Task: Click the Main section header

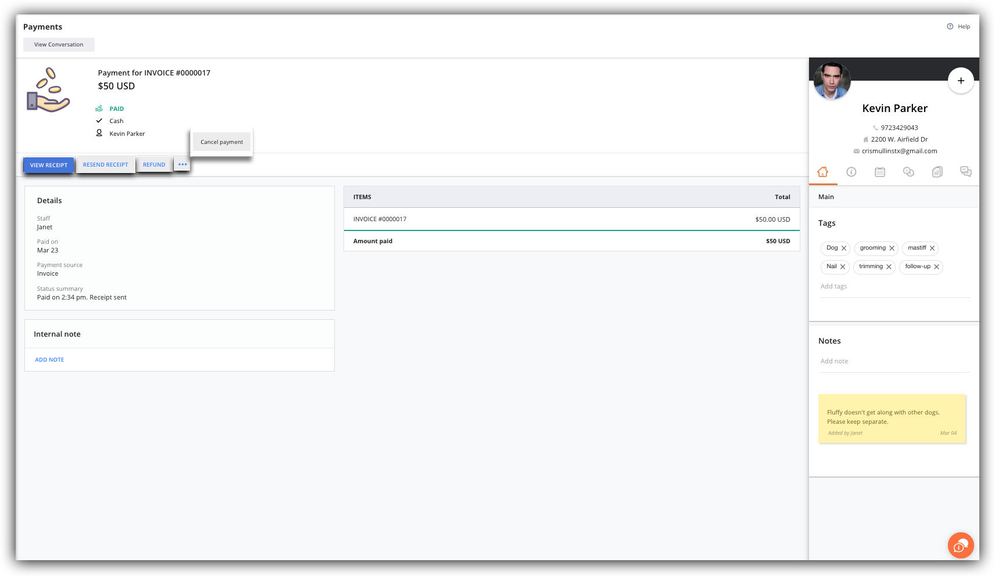Action: 894,197
